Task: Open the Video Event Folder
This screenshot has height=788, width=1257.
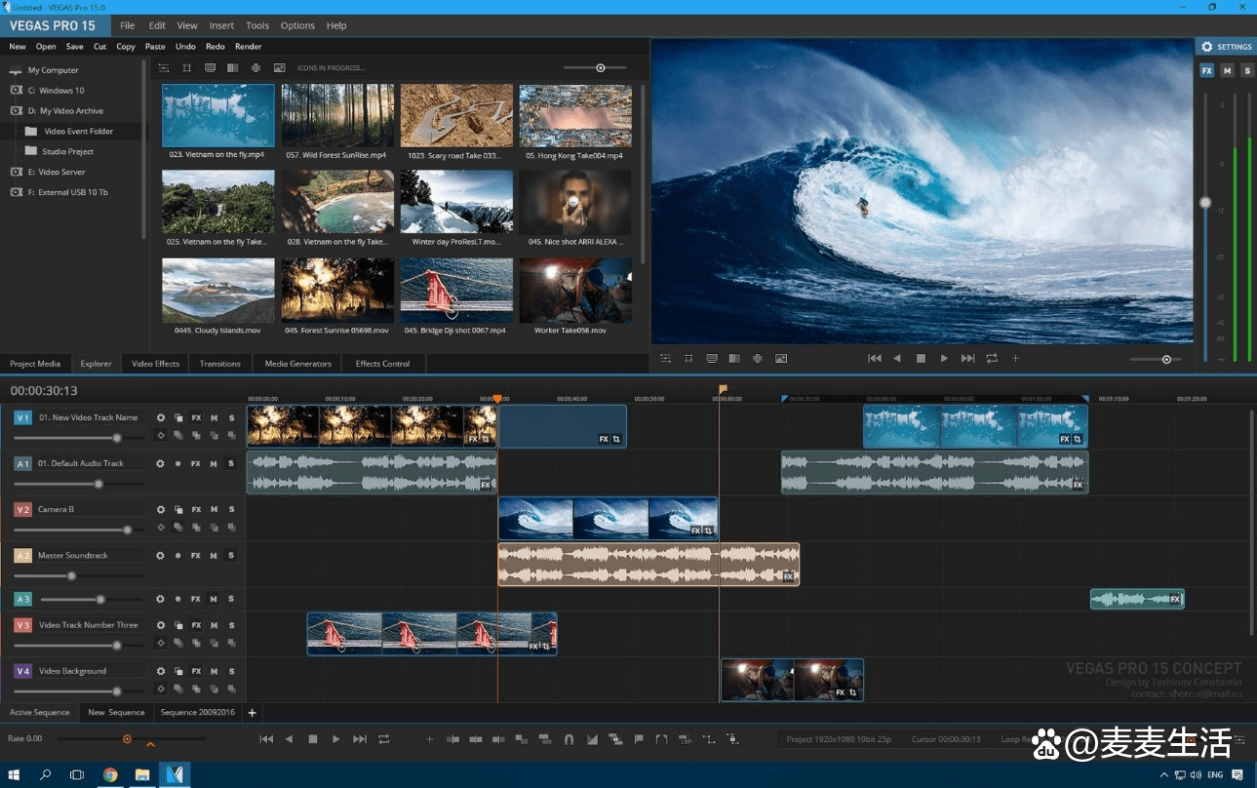Action: coord(78,132)
